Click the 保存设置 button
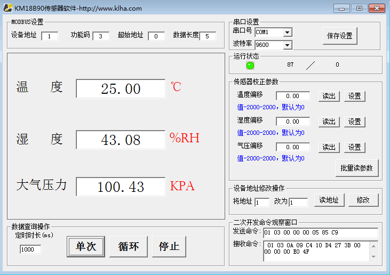This screenshot has height=275, width=390. (x=340, y=36)
